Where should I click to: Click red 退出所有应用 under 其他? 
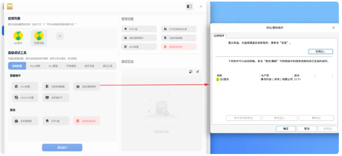point(87,121)
